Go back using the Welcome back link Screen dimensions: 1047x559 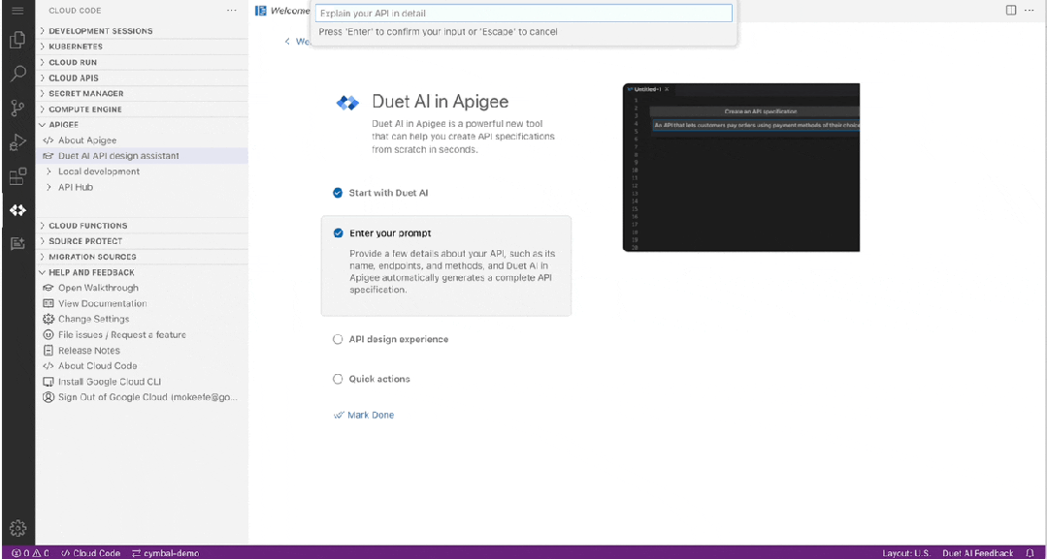[297, 42]
